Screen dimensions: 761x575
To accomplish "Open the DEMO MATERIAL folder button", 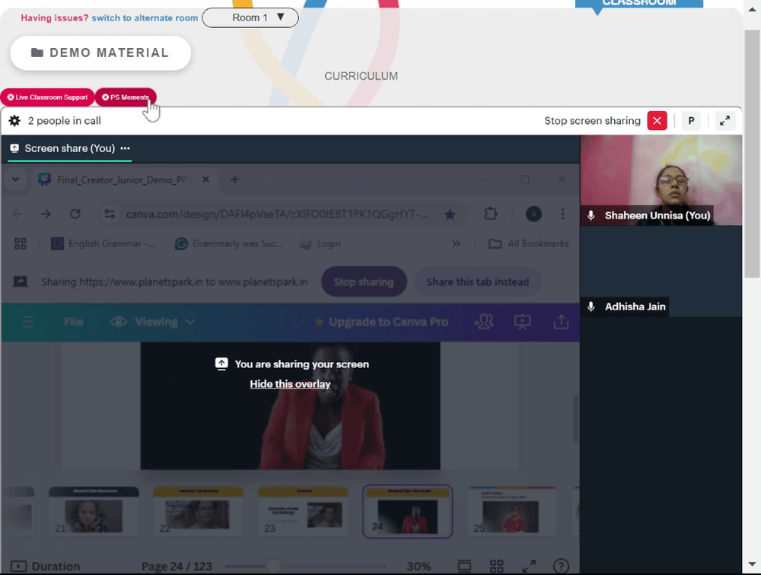I will [100, 53].
